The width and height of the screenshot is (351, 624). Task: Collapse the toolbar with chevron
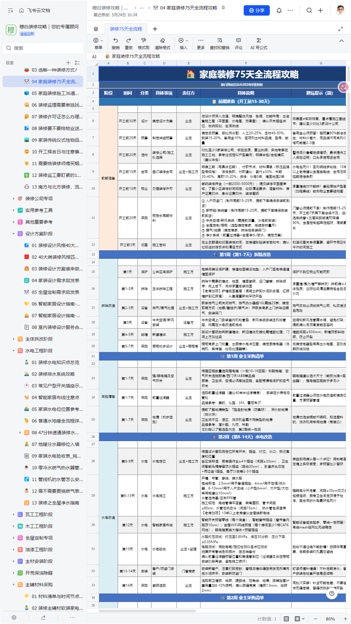pos(342,41)
